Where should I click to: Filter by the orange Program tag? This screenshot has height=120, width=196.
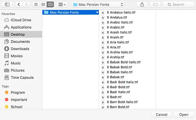tap(21, 92)
